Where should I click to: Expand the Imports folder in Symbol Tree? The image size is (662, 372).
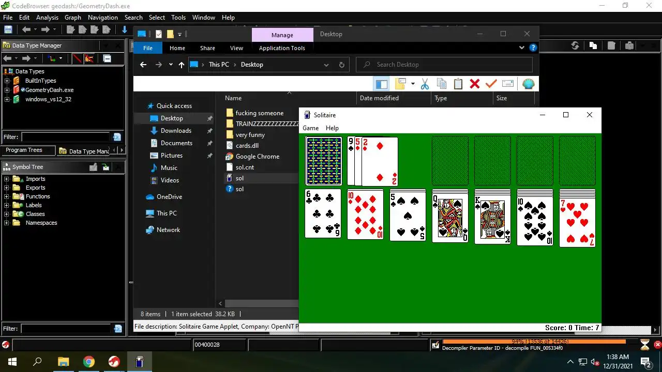click(7, 179)
